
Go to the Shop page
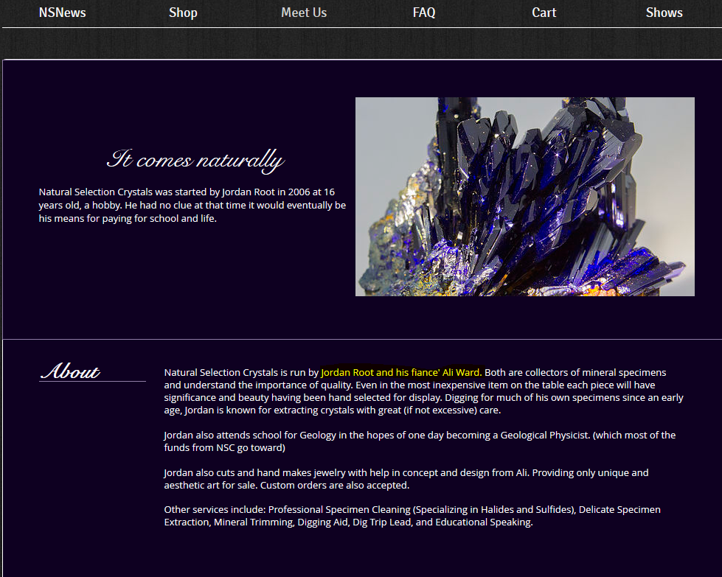click(x=183, y=13)
